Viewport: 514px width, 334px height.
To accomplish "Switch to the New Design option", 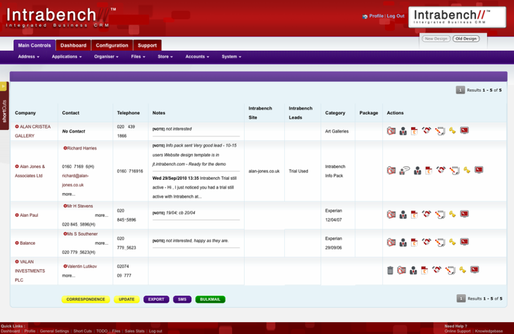I will 435,39.
